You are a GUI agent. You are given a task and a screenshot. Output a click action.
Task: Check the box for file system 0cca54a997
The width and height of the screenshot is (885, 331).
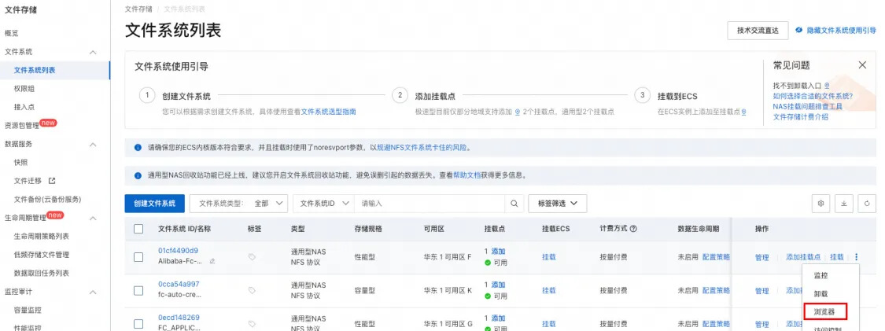coord(138,291)
